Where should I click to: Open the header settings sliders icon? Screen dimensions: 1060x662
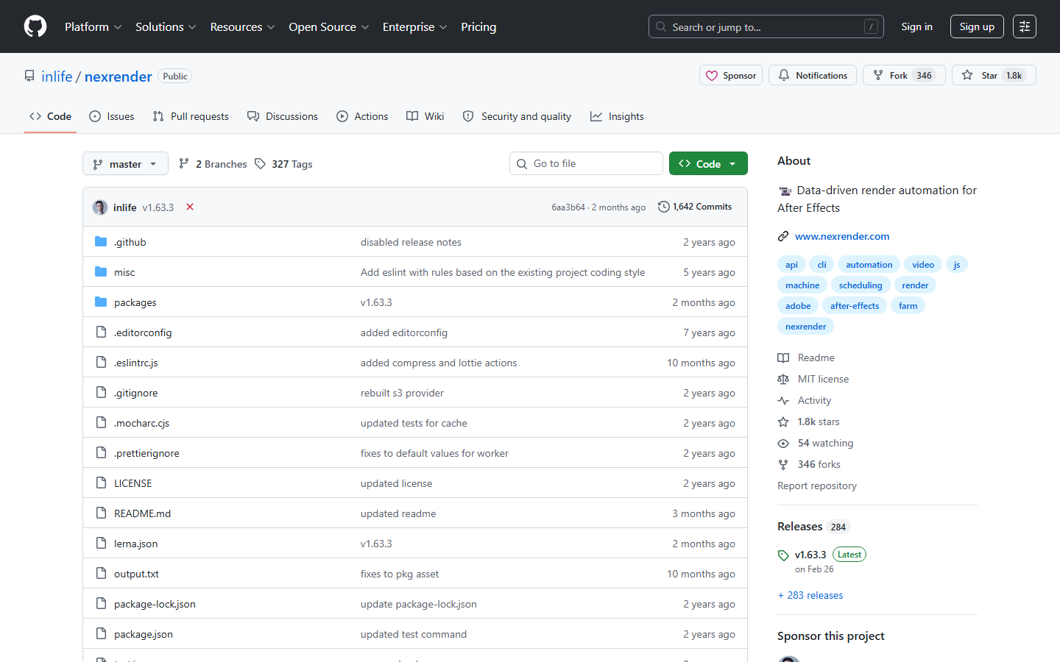(x=1024, y=26)
